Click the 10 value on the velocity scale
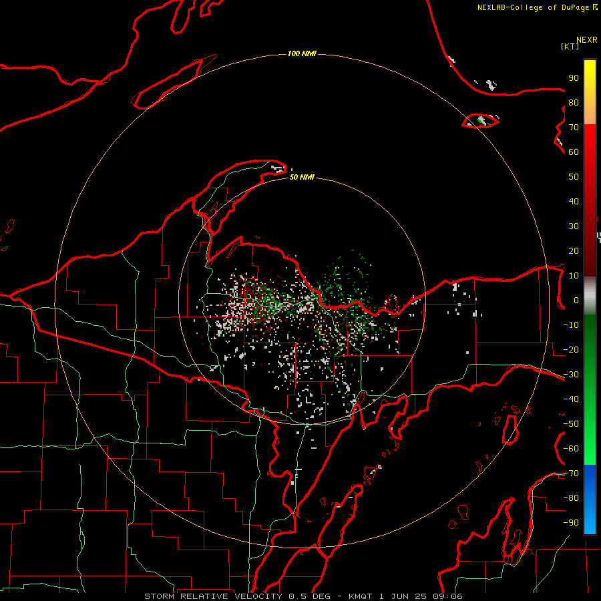This screenshot has height=601, width=601. pos(574,276)
